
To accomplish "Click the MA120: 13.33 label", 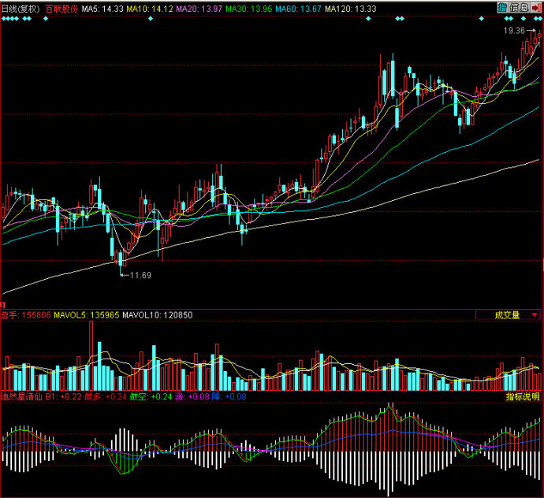I will pos(350,9).
